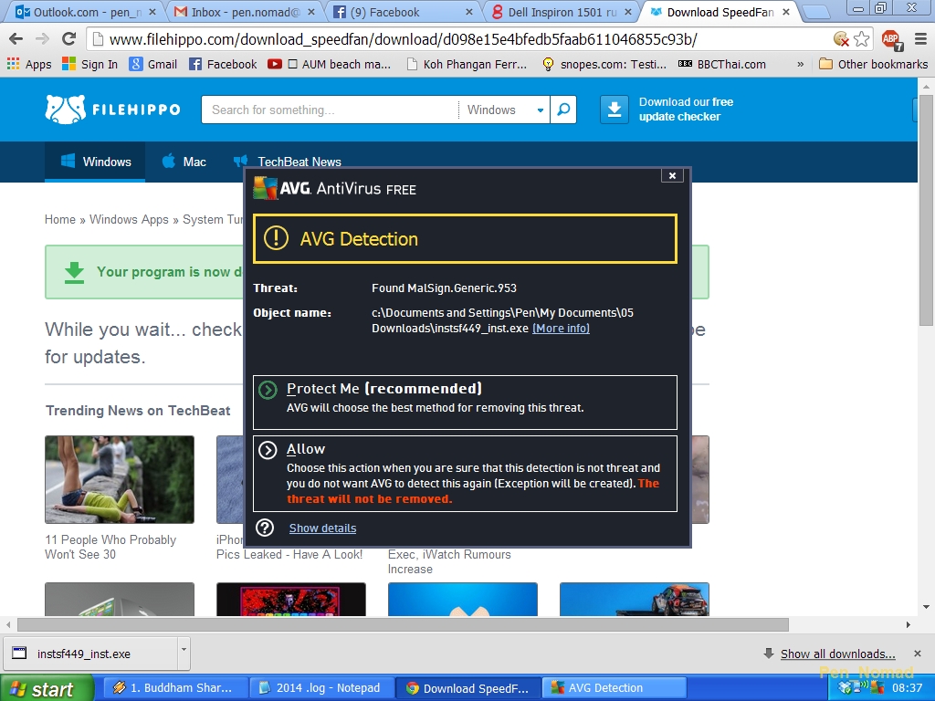Open the YouTube bookmark icon
This screenshot has width=935, height=701.
pos(274,64)
